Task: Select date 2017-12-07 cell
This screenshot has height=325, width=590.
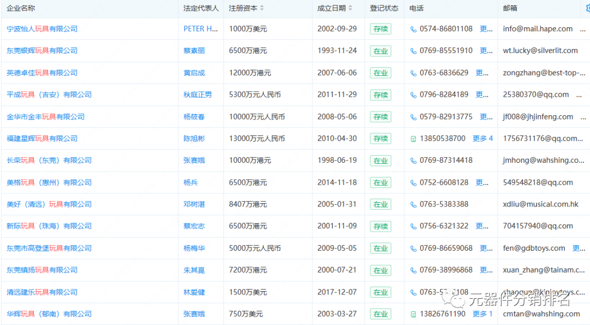Action: coord(337,292)
